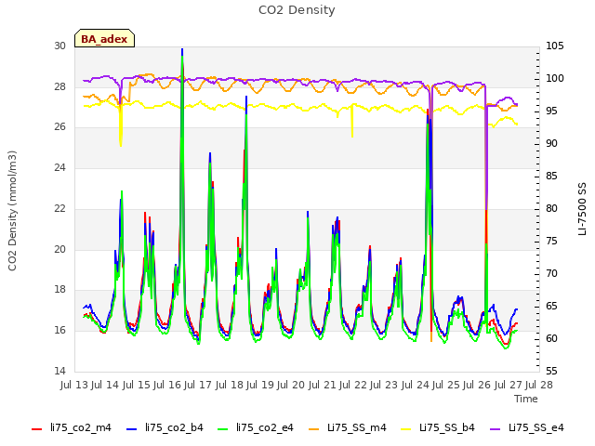Click the LI-7500 SS right axis label
595x446 pixels.
tap(582, 209)
